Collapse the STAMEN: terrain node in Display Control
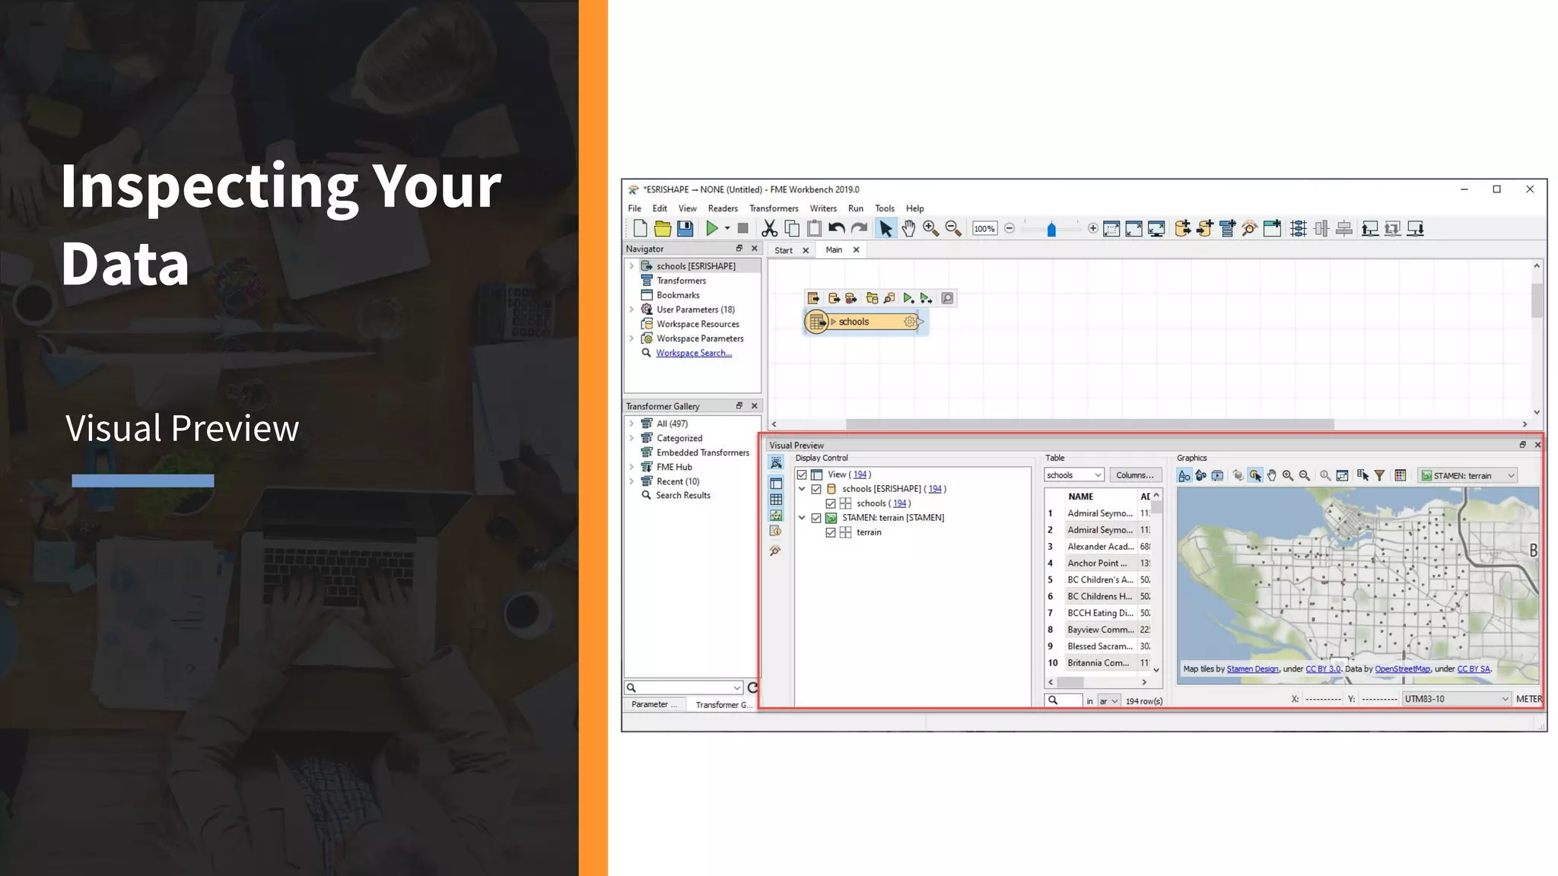1558x876 pixels. pos(802,518)
